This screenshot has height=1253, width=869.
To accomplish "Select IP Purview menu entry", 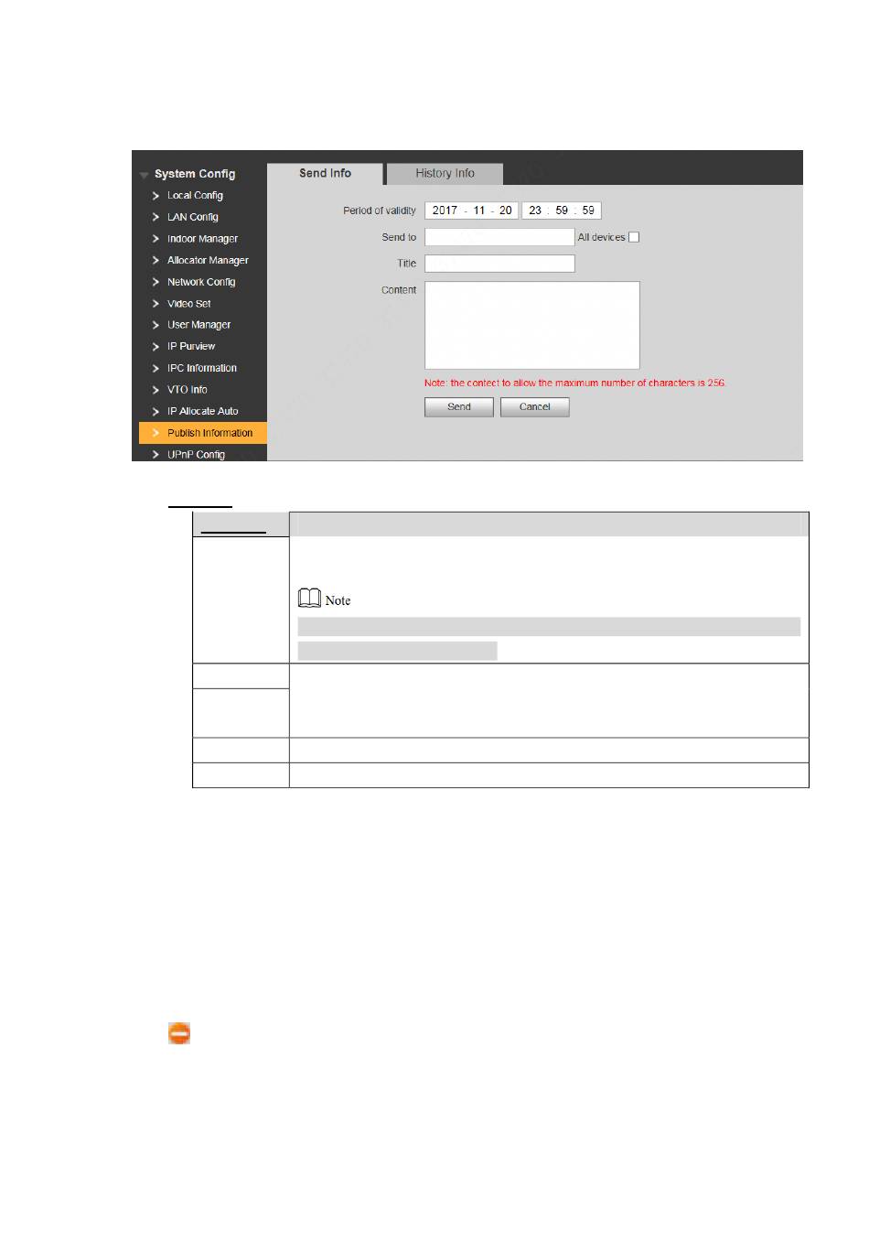I will click(x=191, y=346).
